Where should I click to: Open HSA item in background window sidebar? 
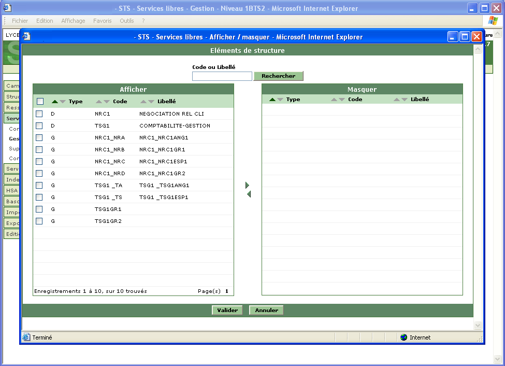click(x=11, y=190)
